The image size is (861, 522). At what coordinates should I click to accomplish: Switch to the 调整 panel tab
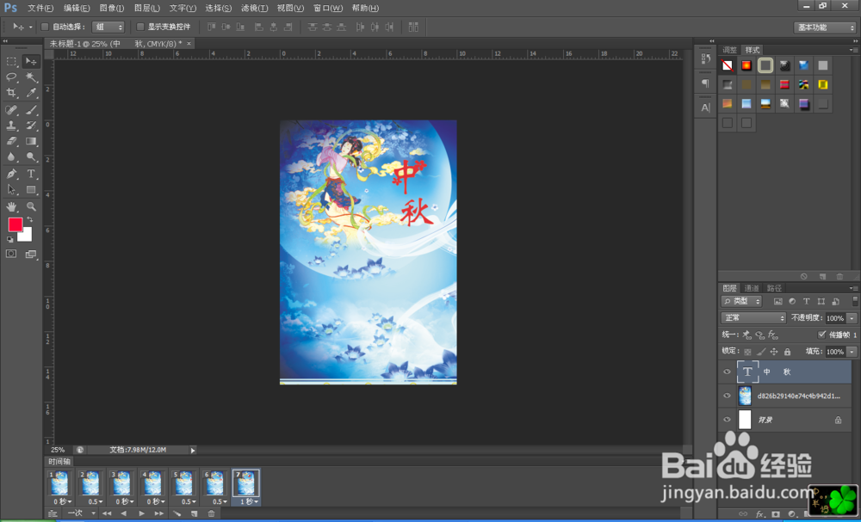(730, 50)
